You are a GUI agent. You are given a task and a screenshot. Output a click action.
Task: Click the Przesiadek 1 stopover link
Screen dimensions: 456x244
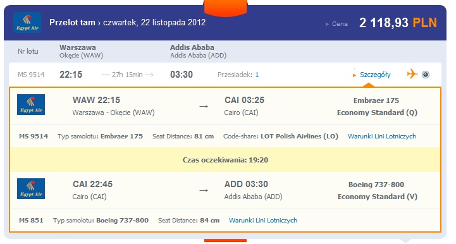point(257,75)
